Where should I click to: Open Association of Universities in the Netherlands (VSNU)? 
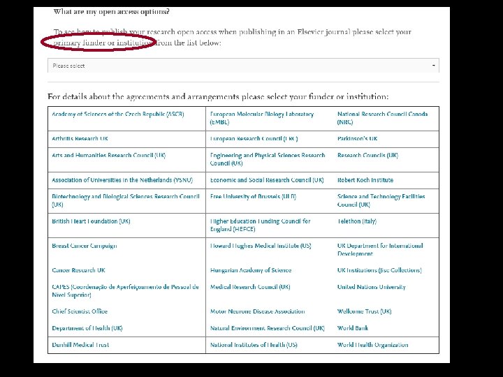tap(122, 180)
